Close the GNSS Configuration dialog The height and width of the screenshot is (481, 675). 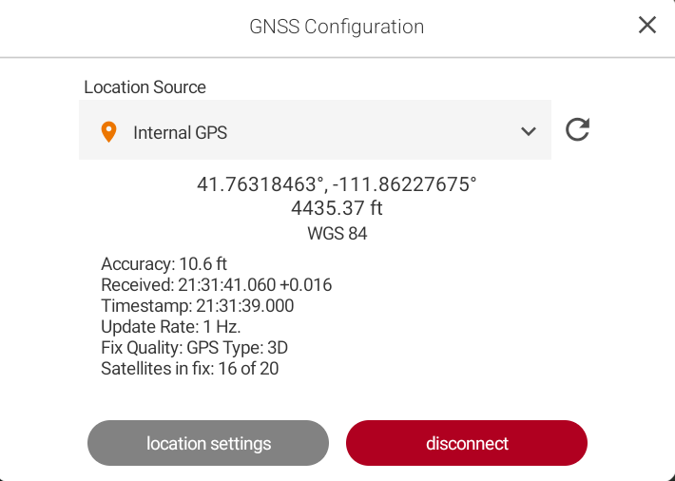pyautogui.click(x=647, y=26)
